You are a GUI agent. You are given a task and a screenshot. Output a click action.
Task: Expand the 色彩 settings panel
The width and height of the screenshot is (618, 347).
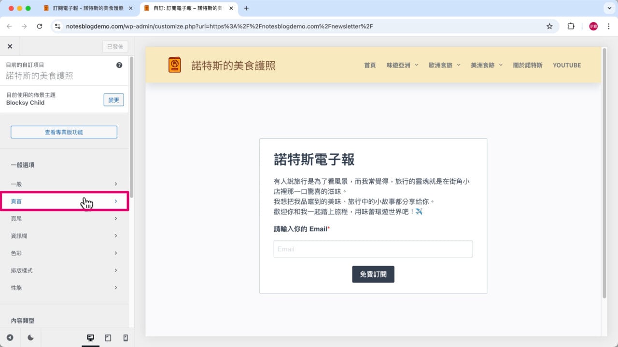64,253
